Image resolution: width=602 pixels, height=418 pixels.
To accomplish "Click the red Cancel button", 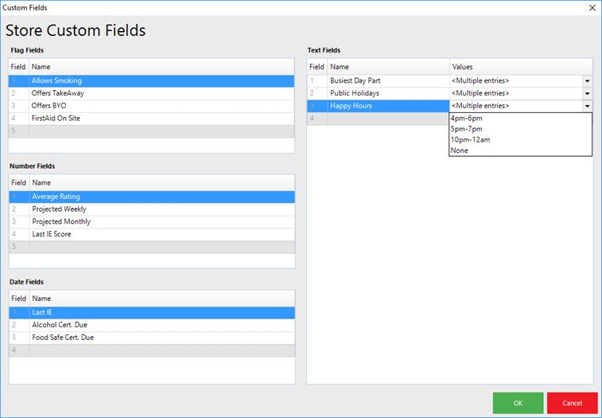I will (572, 403).
